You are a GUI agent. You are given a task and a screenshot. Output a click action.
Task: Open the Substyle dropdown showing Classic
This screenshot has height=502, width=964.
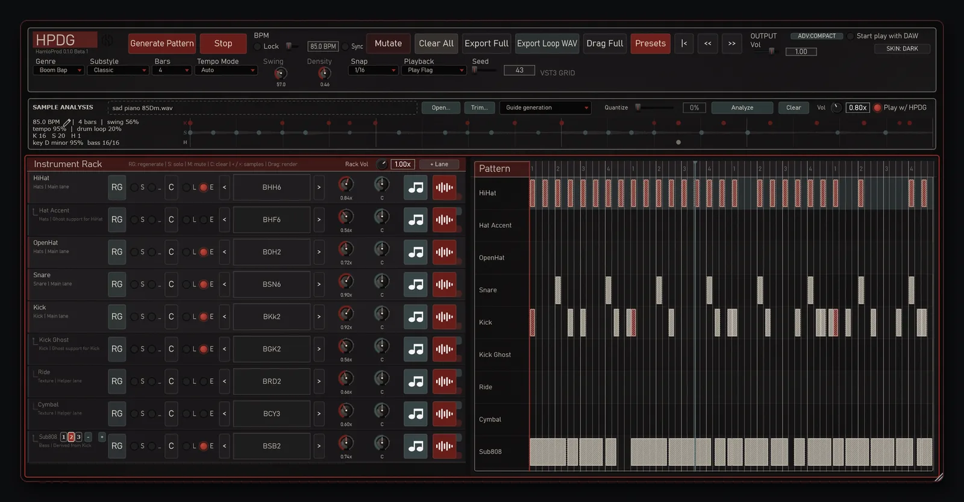coord(118,71)
